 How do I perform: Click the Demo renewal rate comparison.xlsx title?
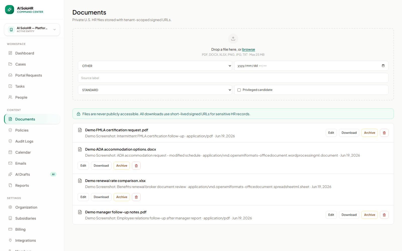(115, 181)
